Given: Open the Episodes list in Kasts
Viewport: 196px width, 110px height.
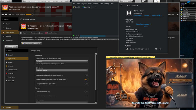Looking at the screenshot, I should click(10, 36).
